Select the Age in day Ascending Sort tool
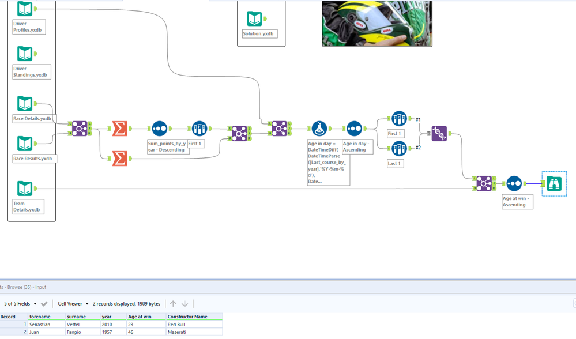This screenshot has width=576, height=339. (x=354, y=129)
